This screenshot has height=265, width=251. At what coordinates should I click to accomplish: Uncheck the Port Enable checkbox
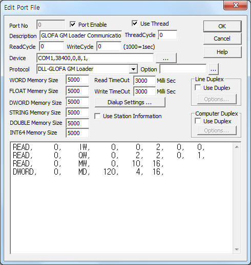(x=73, y=24)
